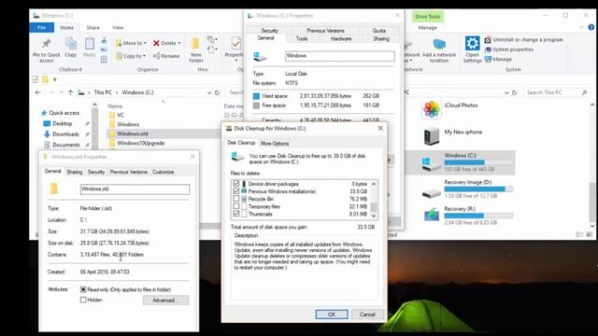This screenshot has height=336, width=598.
Task: Open recent locations dropdown arrow
Action: 61,92
